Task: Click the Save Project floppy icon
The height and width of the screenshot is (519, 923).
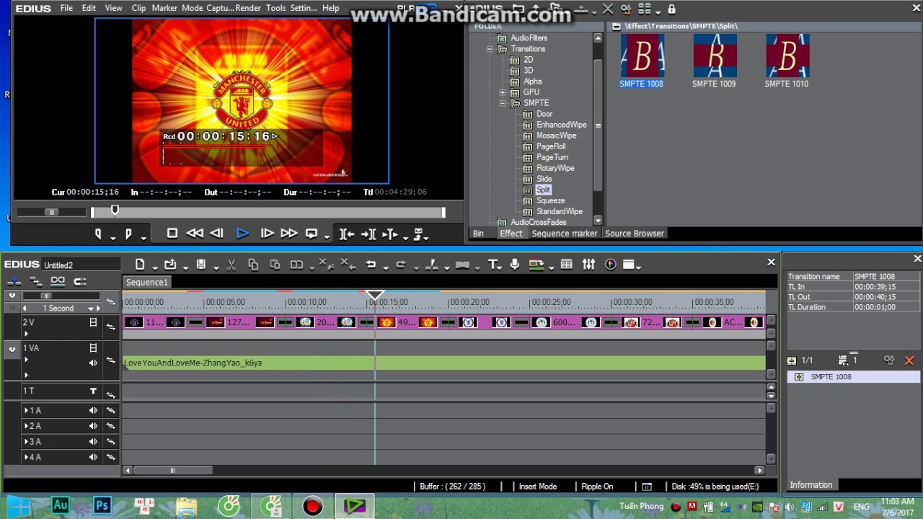Action: [x=201, y=265]
